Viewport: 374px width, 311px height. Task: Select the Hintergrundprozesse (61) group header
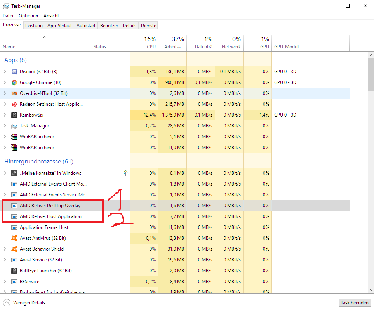coord(39,162)
